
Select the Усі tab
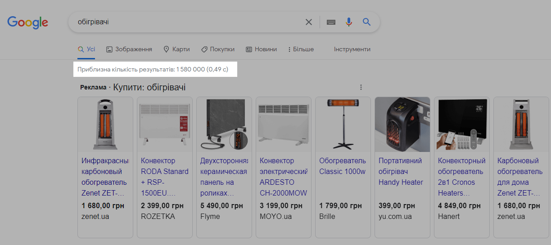point(86,49)
